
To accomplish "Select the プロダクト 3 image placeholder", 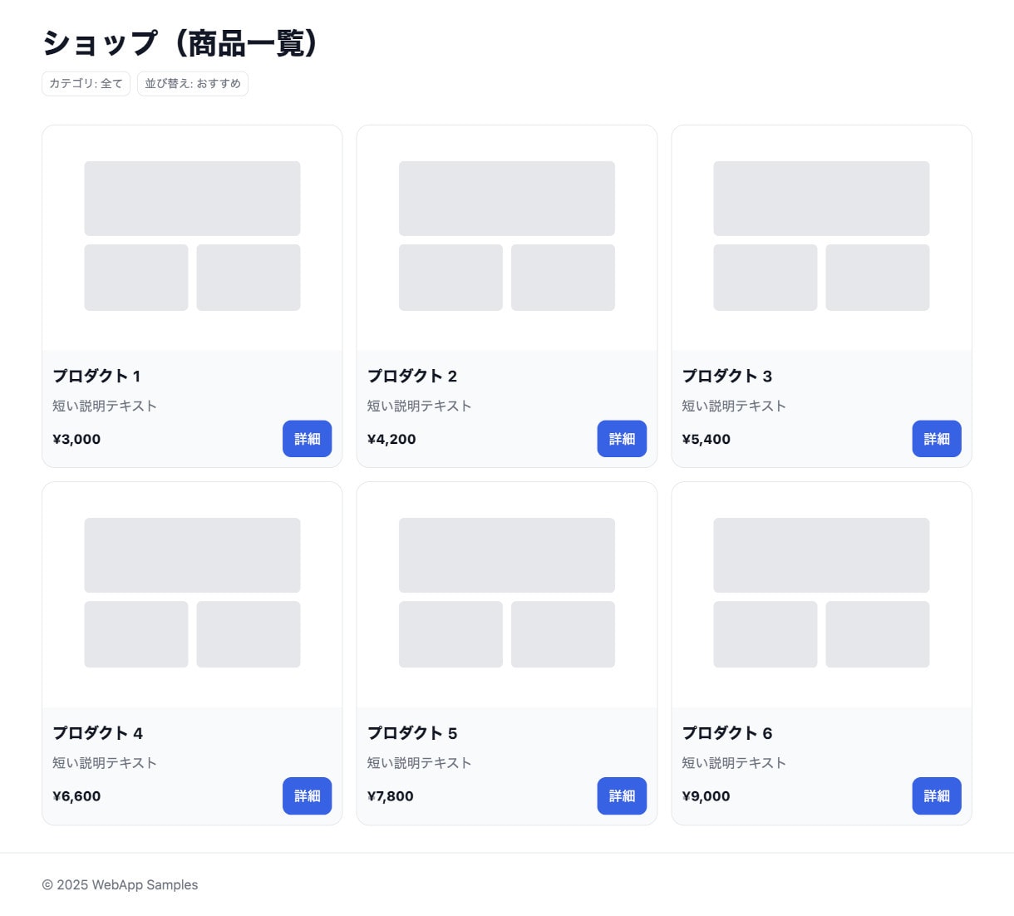I will pyautogui.click(x=821, y=238).
